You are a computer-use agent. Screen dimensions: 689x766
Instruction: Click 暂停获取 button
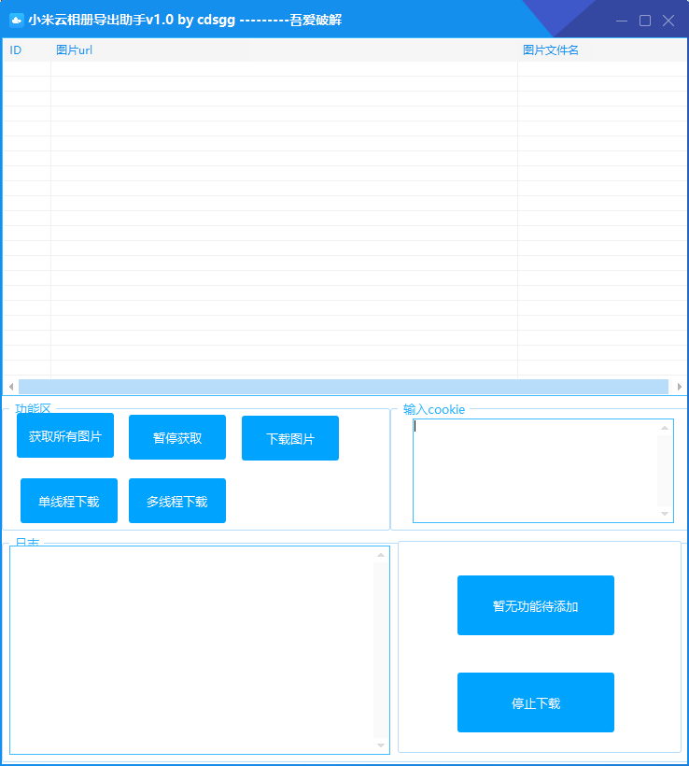click(x=177, y=437)
